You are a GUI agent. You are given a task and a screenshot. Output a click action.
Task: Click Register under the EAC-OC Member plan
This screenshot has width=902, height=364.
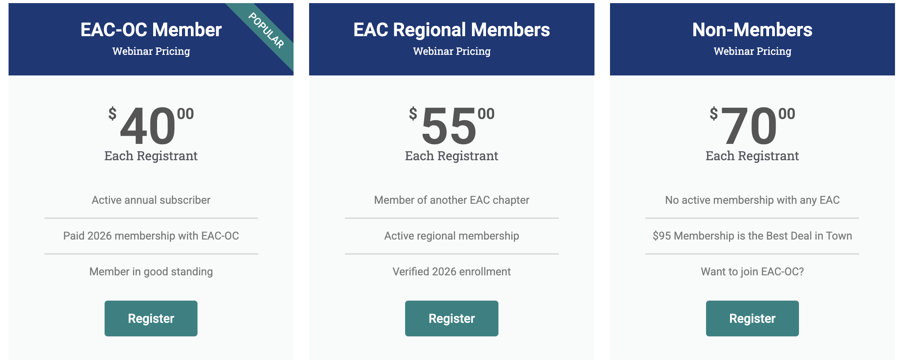click(x=151, y=318)
